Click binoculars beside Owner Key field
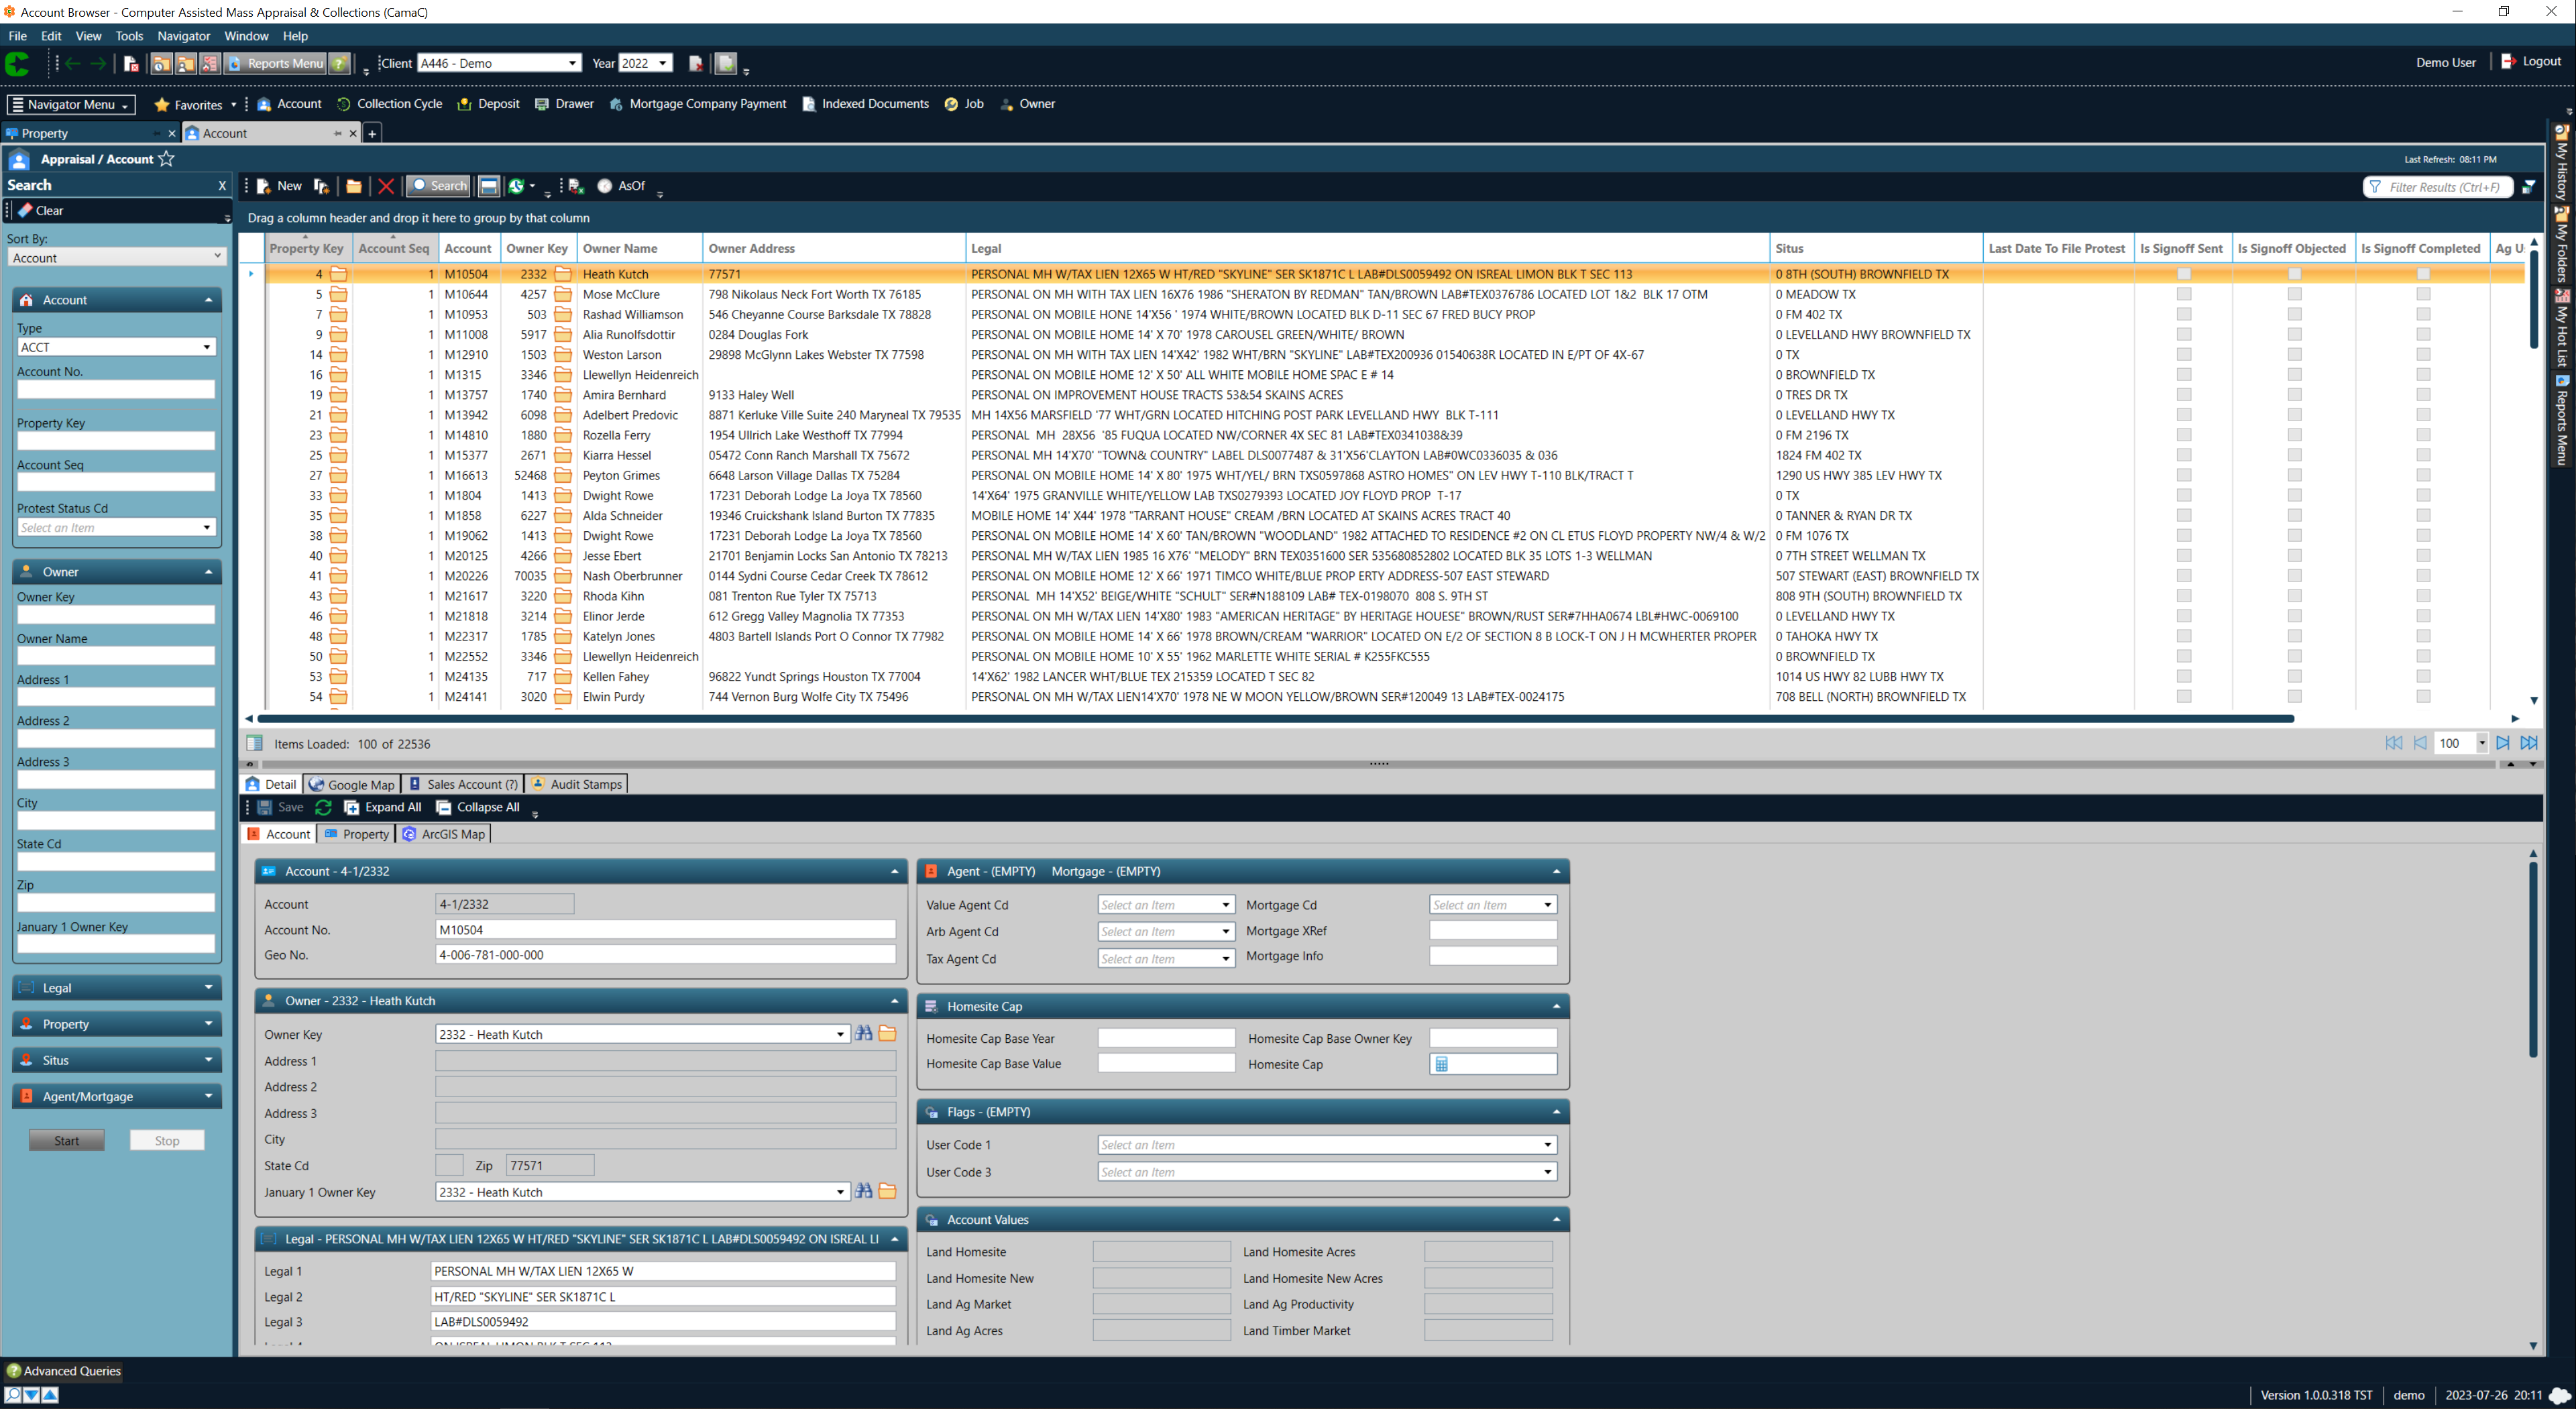The image size is (2576, 1409). (864, 1034)
